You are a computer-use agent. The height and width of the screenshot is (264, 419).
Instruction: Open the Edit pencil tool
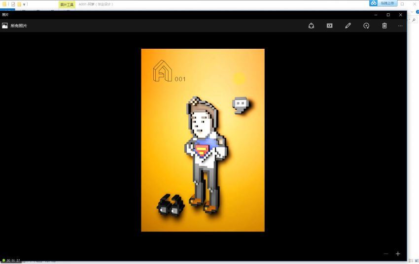coord(348,26)
